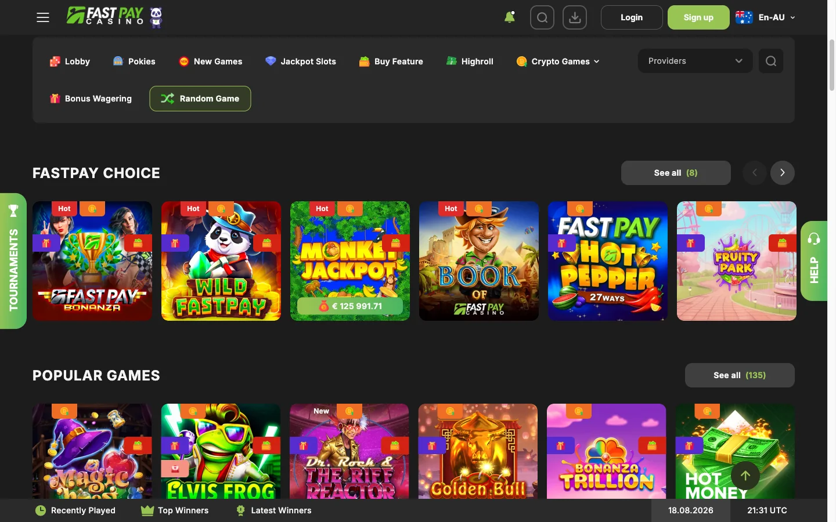Click the date 18.08.2026 in the footer

[691, 510]
